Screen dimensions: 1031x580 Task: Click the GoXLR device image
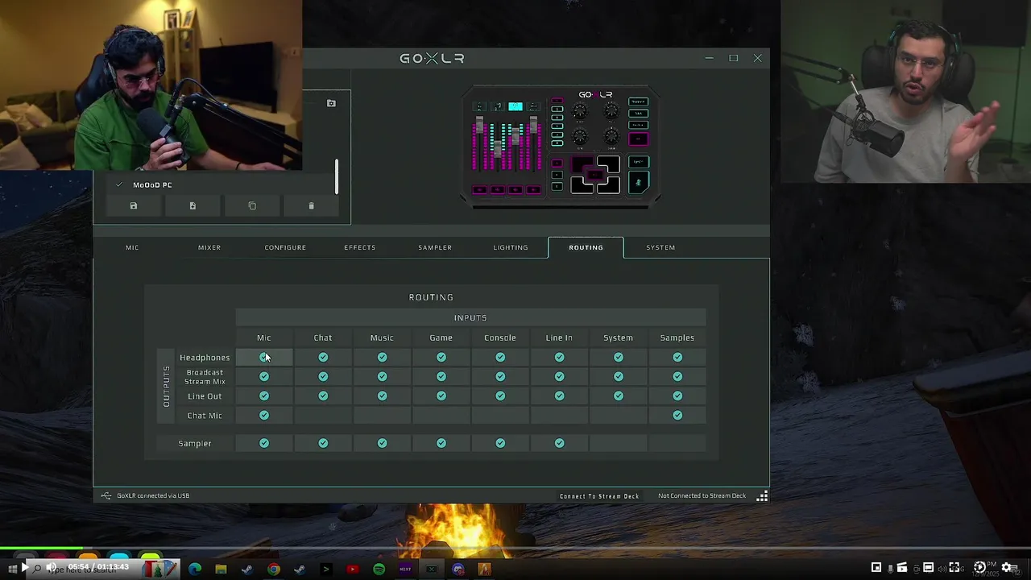[561, 145]
